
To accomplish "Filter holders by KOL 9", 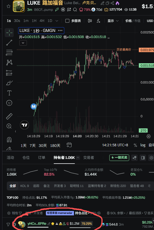I will pos(24,186).
